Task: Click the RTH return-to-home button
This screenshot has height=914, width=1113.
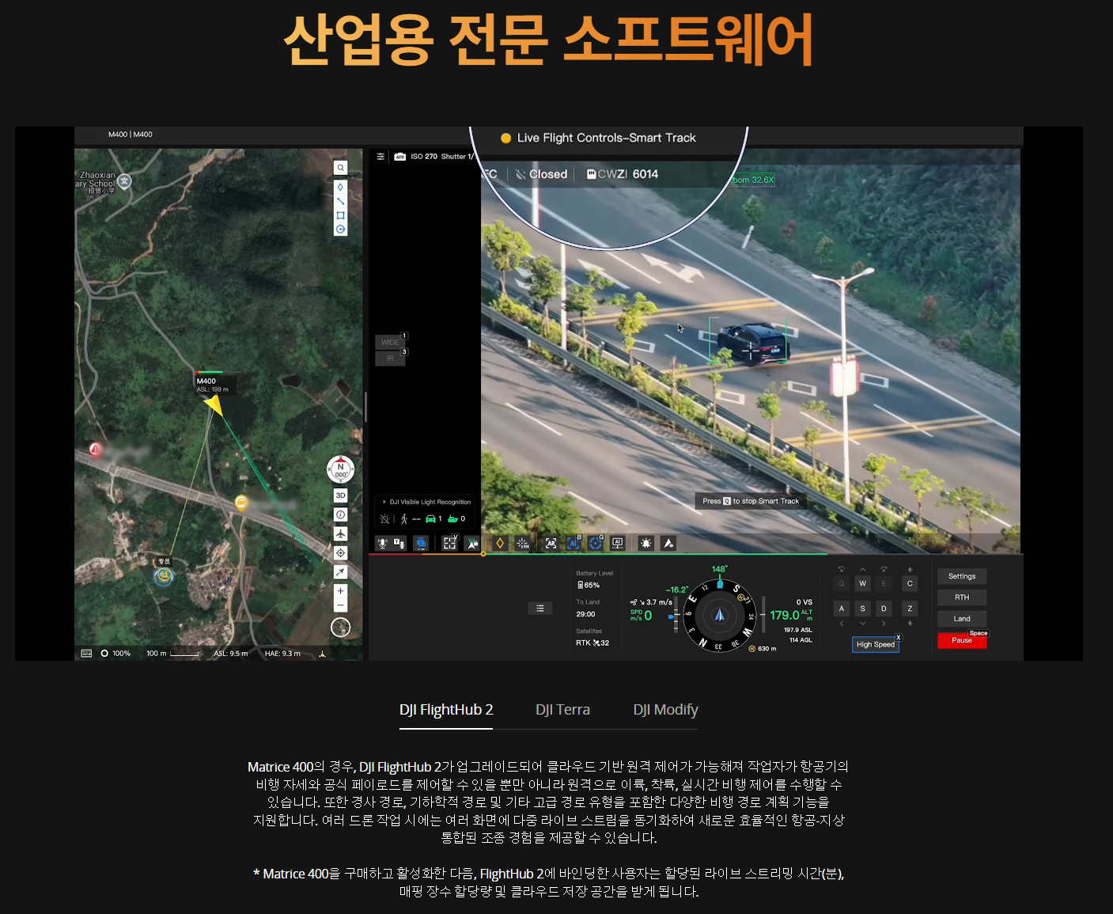Action: pyautogui.click(x=962, y=597)
